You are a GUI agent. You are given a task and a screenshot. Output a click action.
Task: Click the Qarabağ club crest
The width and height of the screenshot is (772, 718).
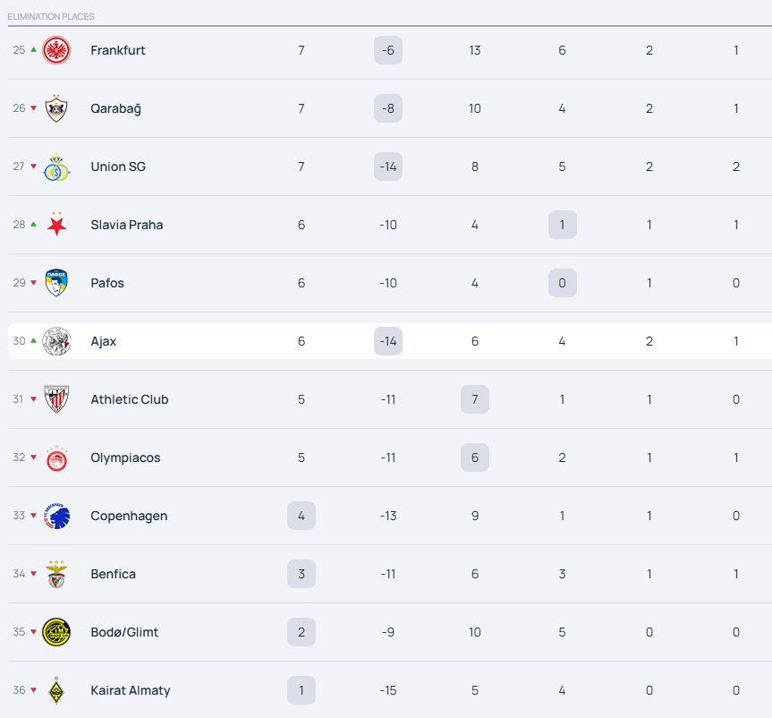point(56,108)
